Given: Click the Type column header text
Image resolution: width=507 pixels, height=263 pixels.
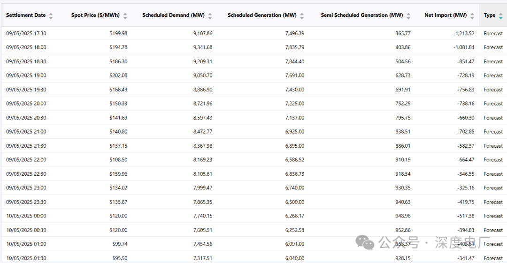Looking at the screenshot, I should coord(490,15).
